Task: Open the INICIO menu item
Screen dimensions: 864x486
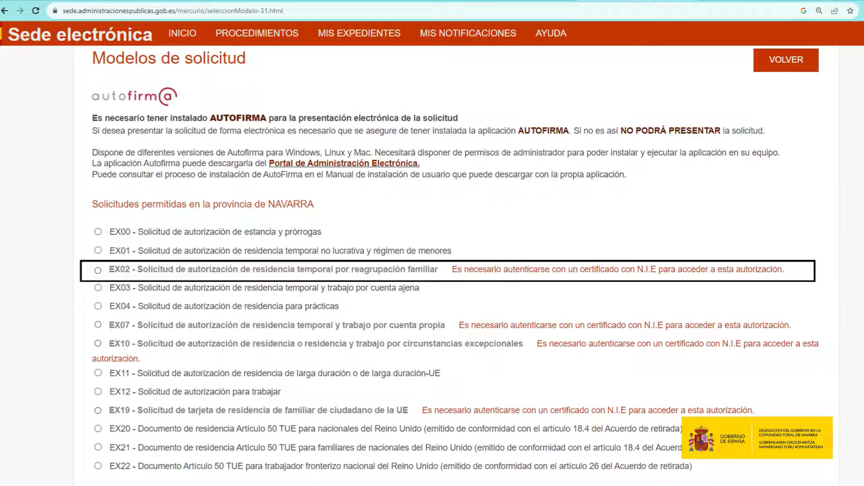Action: coord(183,33)
